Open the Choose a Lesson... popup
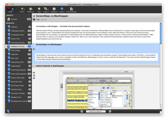The height and width of the screenshot is (117, 167). pyautogui.click(x=96, y=111)
